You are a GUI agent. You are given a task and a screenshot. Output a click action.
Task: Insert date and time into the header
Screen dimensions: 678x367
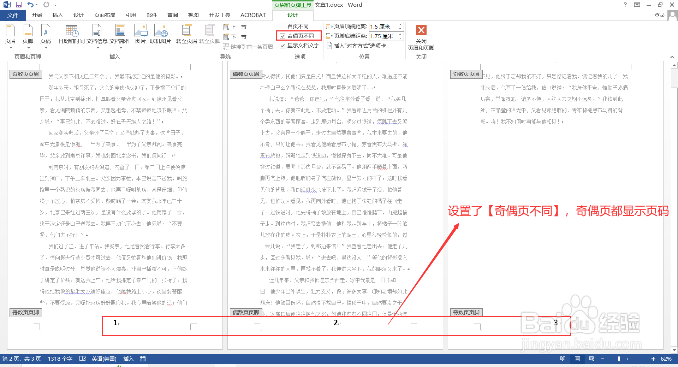[x=71, y=34]
